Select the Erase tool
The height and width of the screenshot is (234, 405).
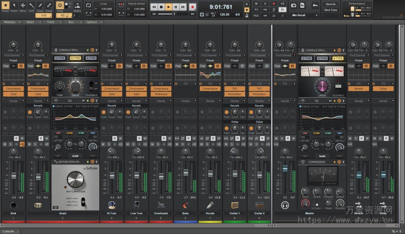49,6
